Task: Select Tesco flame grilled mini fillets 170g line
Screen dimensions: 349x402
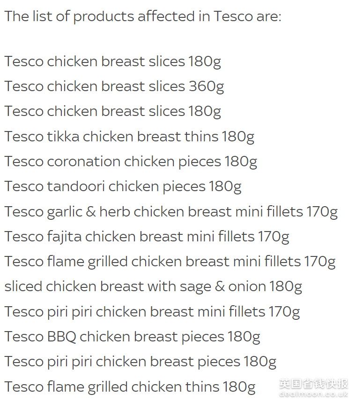Action: point(170,262)
